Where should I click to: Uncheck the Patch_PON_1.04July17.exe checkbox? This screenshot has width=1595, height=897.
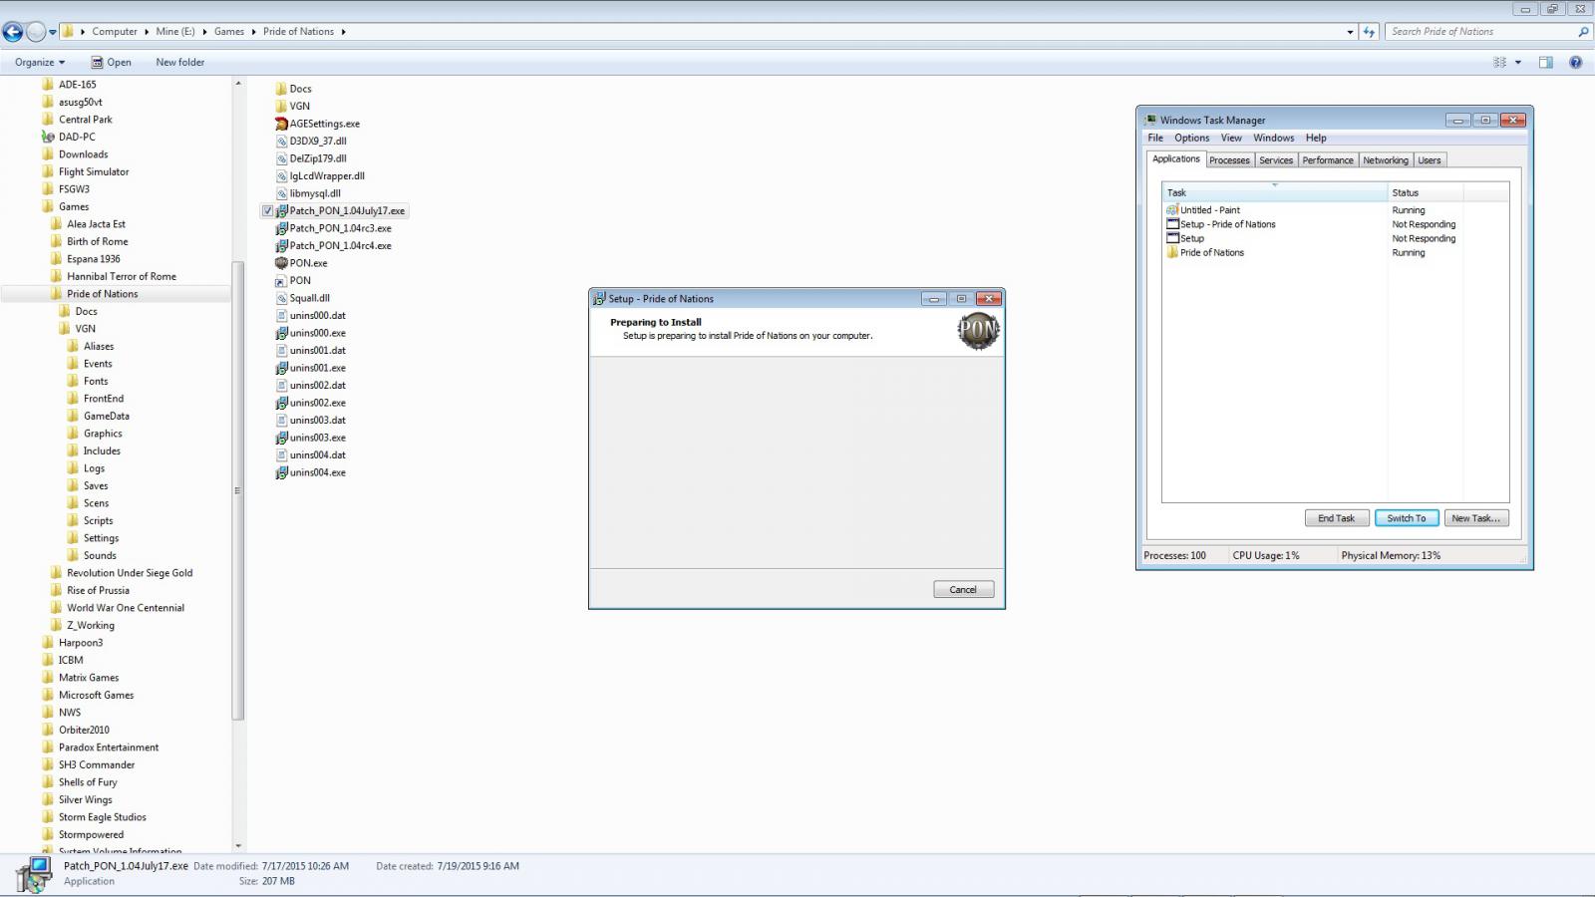(x=267, y=211)
